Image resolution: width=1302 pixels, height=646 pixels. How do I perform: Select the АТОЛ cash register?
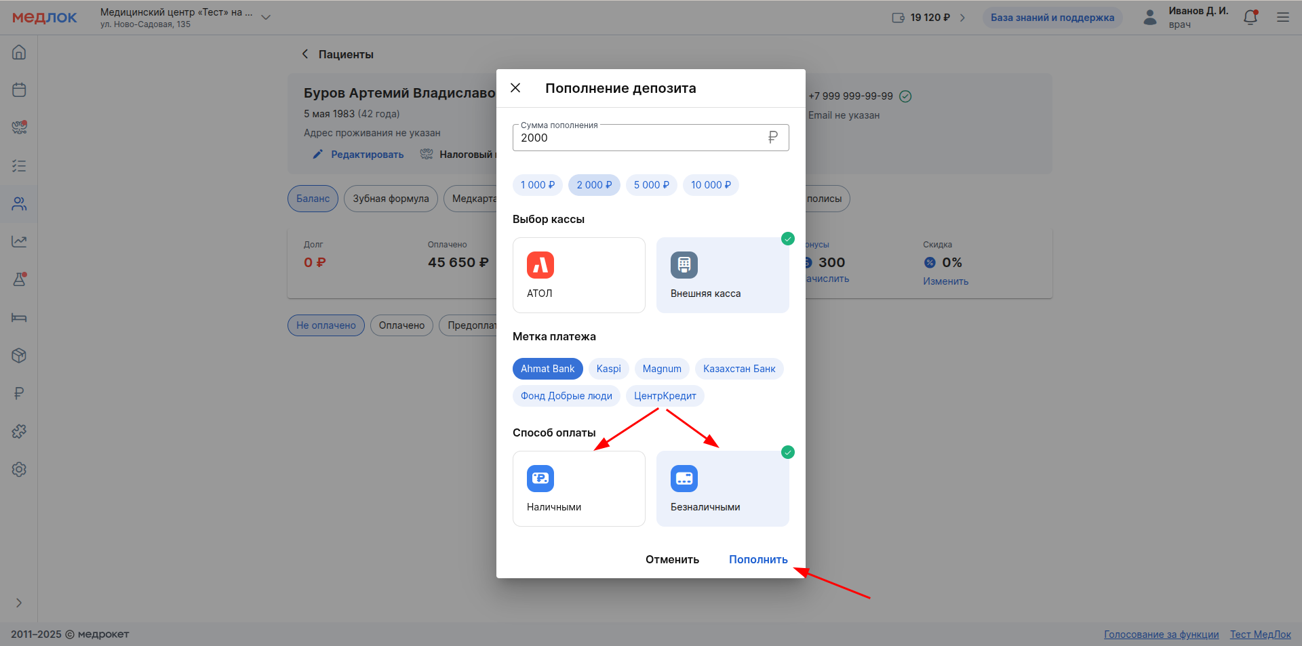coord(578,275)
